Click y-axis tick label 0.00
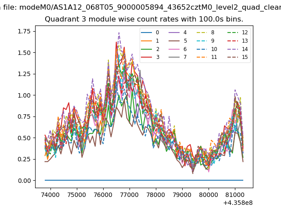Screen dimensions: 281x211 24,181
